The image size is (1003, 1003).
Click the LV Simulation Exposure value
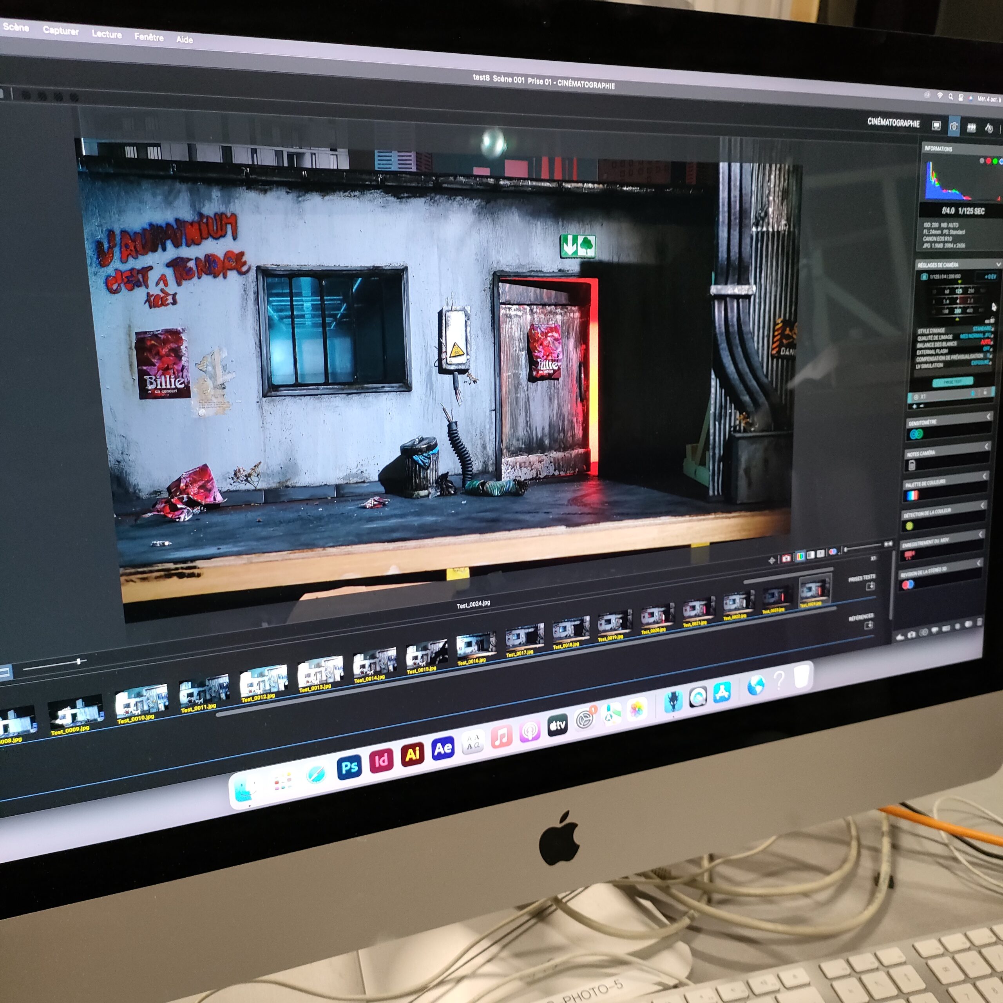(x=980, y=362)
